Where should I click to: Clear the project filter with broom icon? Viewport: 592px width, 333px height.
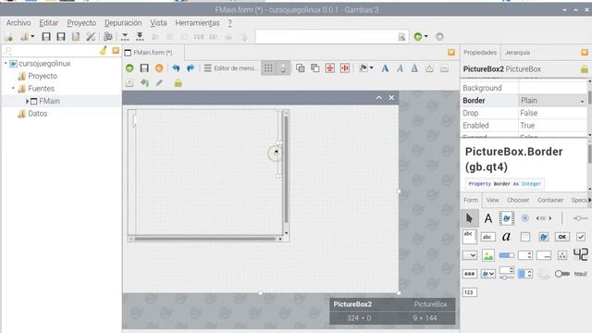pyautogui.click(x=103, y=51)
